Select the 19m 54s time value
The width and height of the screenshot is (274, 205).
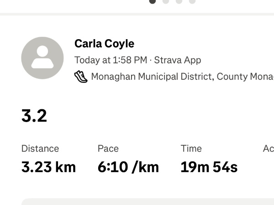(209, 167)
